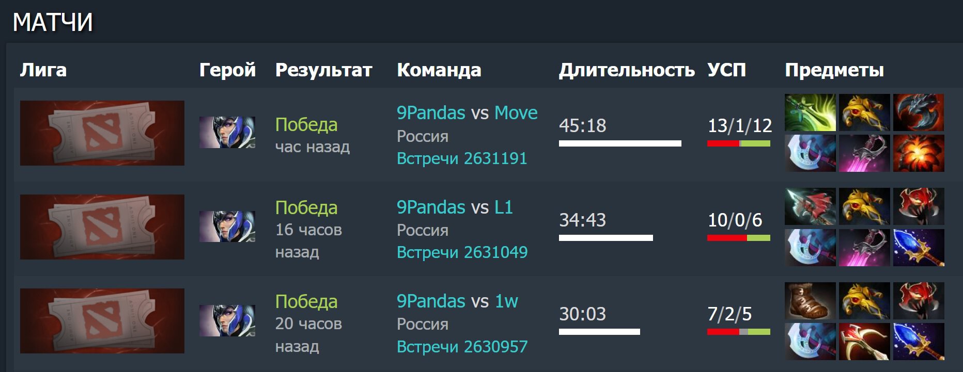
Task: Click league ticket thumbnail of second match
Action: [102, 227]
